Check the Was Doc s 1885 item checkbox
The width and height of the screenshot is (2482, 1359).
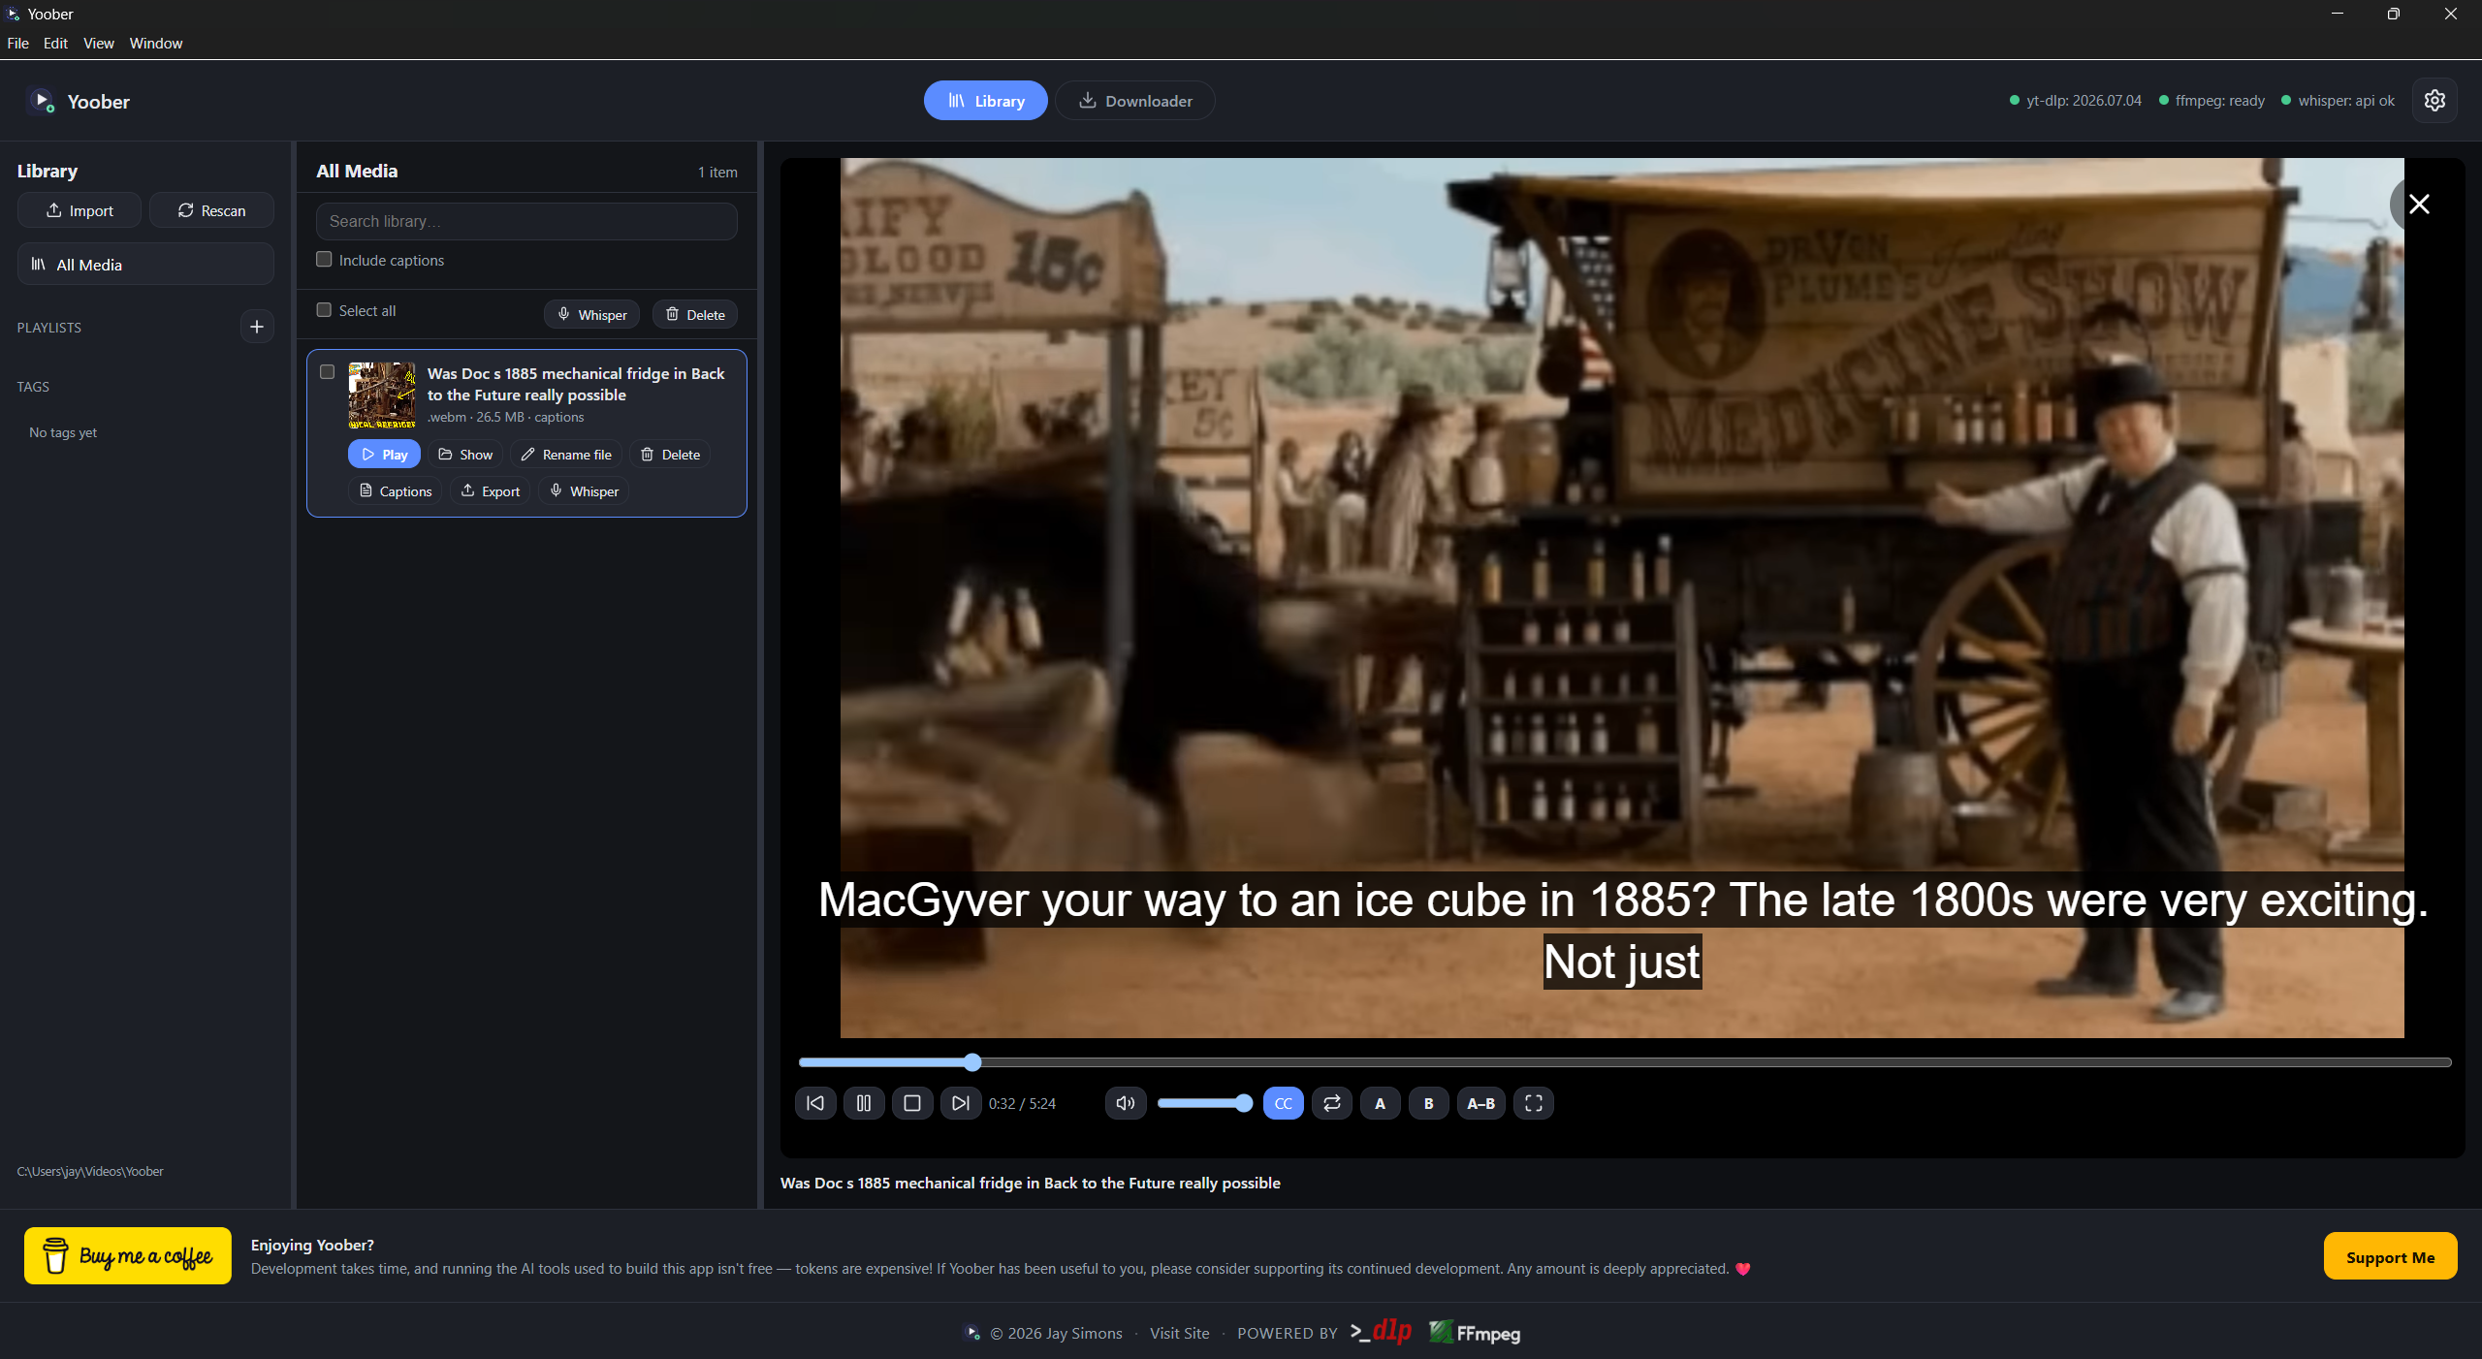tap(327, 372)
